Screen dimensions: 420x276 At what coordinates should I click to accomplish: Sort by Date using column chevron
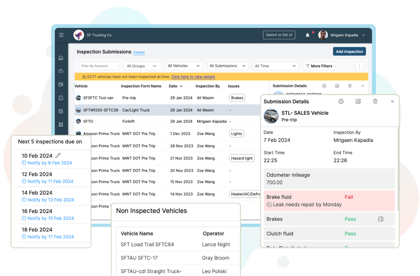(x=182, y=86)
